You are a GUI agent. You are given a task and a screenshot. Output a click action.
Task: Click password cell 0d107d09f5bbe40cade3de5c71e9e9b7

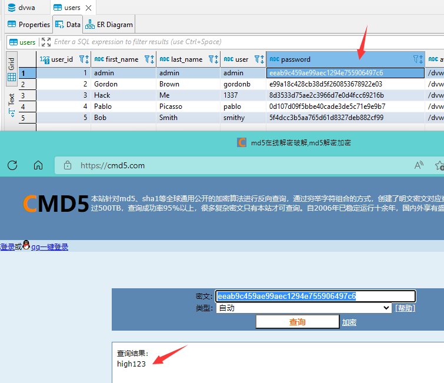345,106
